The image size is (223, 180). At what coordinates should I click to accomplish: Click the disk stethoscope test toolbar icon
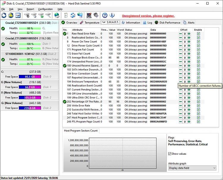pos(27,15)
